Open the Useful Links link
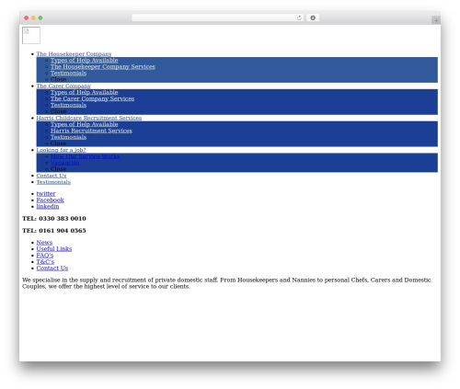Viewport: 460px width, 389px height. click(x=54, y=249)
